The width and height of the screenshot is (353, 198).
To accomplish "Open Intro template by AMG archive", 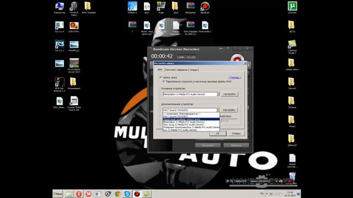I will coord(190,28).
